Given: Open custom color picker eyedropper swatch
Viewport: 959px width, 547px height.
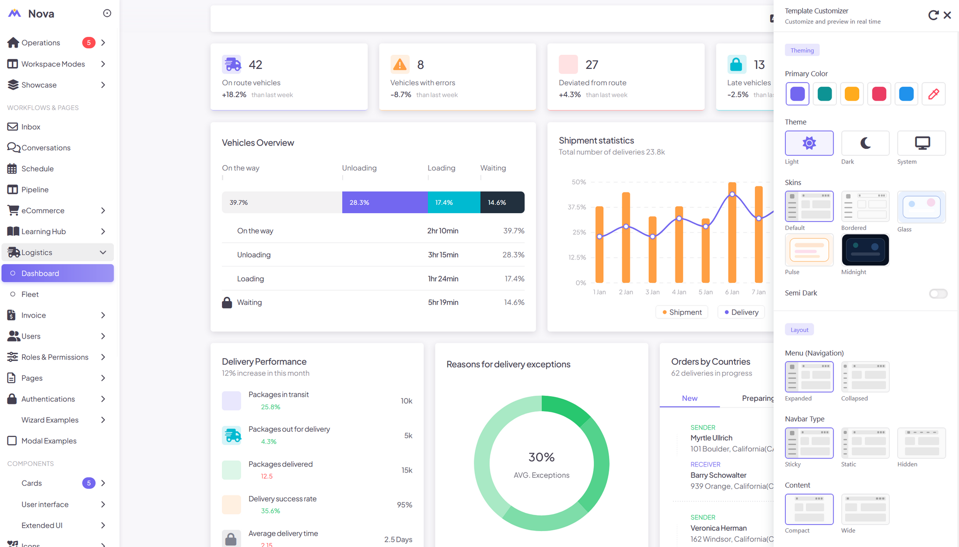Looking at the screenshot, I should [934, 94].
